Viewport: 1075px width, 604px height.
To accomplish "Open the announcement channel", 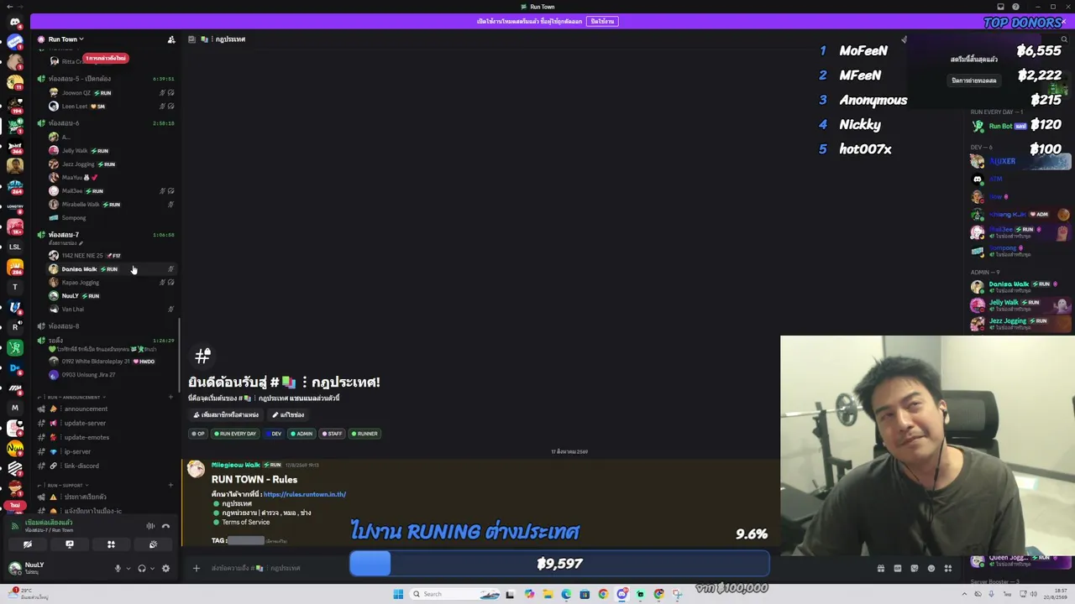I will (105, 409).
